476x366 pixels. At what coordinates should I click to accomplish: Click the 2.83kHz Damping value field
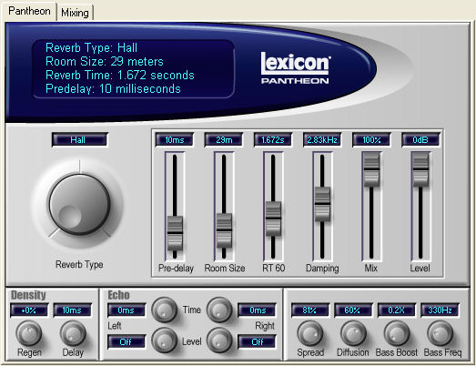click(322, 139)
